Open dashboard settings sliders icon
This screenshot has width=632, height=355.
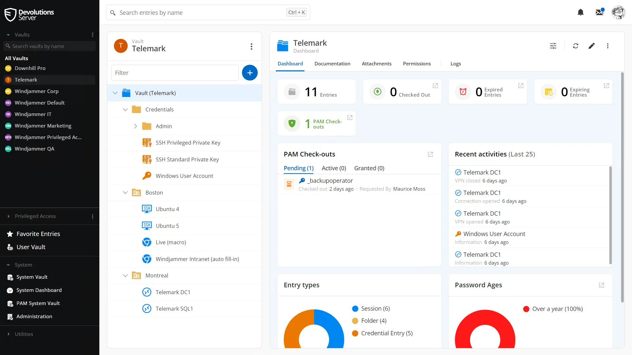553,46
